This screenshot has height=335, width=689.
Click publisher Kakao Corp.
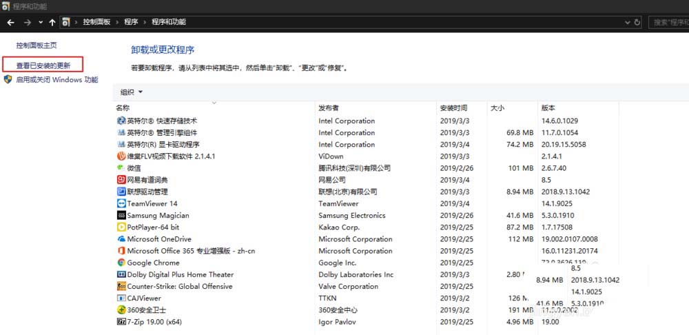pos(339,227)
